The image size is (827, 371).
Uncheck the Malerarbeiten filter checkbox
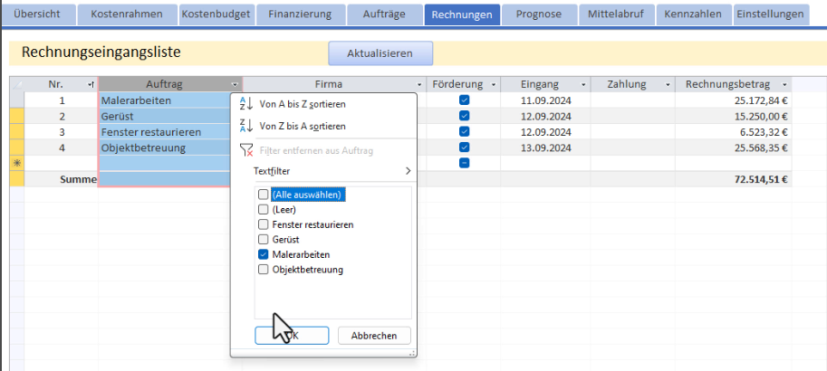click(x=264, y=254)
